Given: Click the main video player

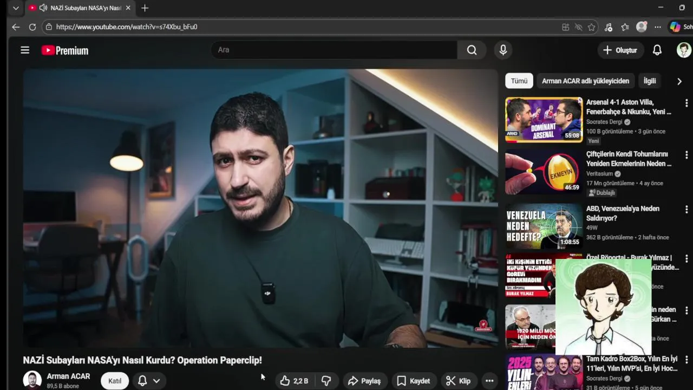Looking at the screenshot, I should coord(260,208).
